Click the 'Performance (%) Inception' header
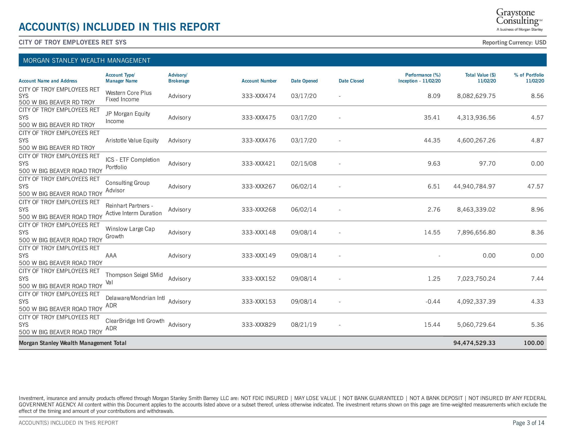The height and width of the screenshot is (437, 566). pyautogui.click(x=419, y=78)
